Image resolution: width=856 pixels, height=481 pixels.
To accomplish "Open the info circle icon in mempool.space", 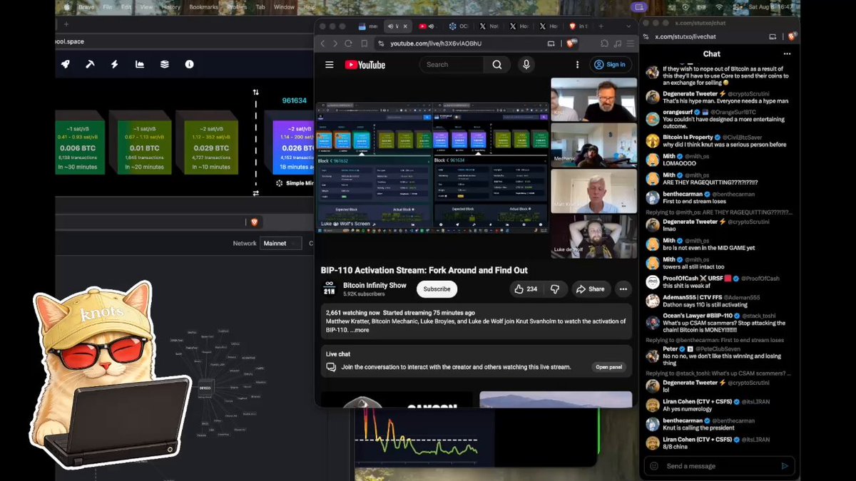I will coord(189,64).
